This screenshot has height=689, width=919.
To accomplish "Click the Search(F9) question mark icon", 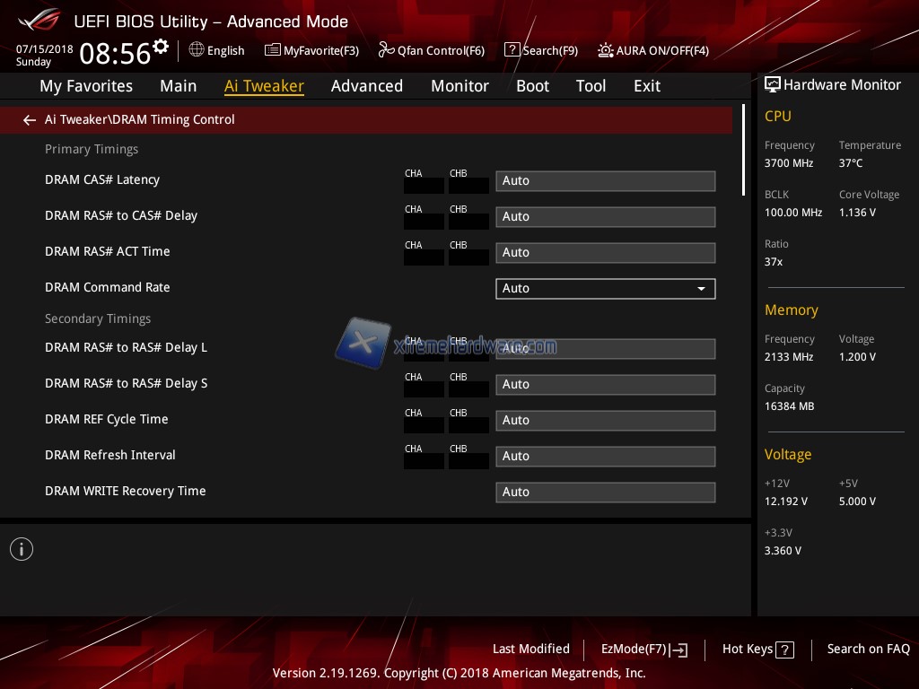I will [512, 50].
